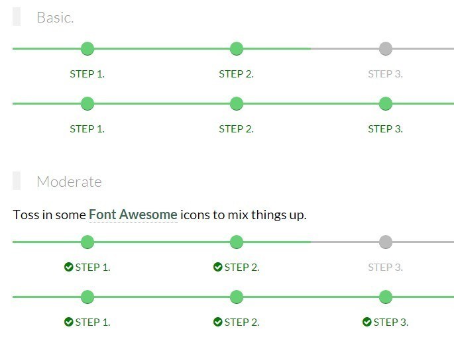Click the green Step 2 dot in first Basic tracker

[237, 48]
